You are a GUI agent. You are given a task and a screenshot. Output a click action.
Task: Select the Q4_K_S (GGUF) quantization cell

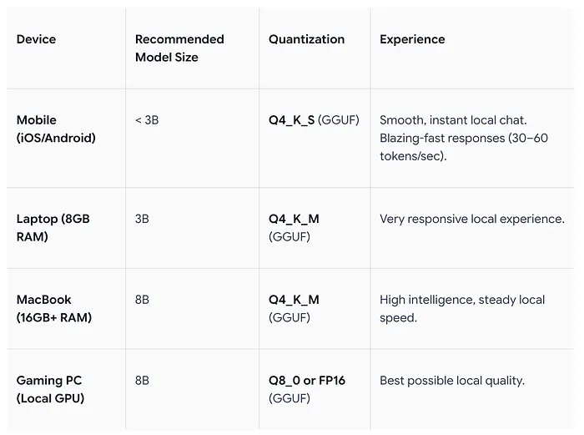(314, 120)
